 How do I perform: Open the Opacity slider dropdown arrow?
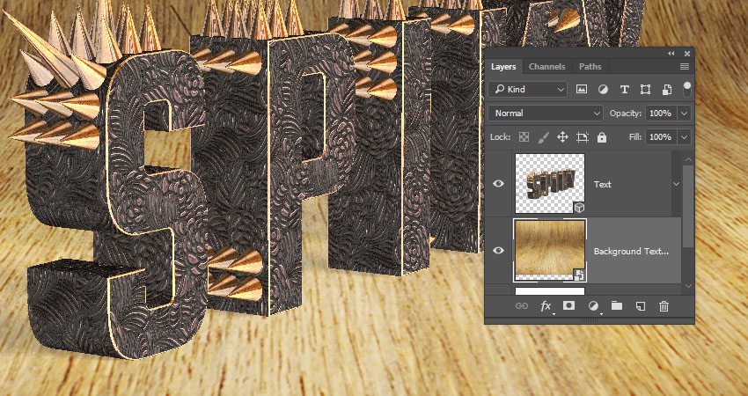[685, 113]
